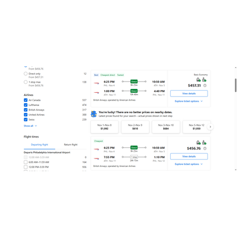Image resolution: width=237 pixels, height=237 pixels.
Task: Click View details for the $457.31 flight
Action: 189,94
